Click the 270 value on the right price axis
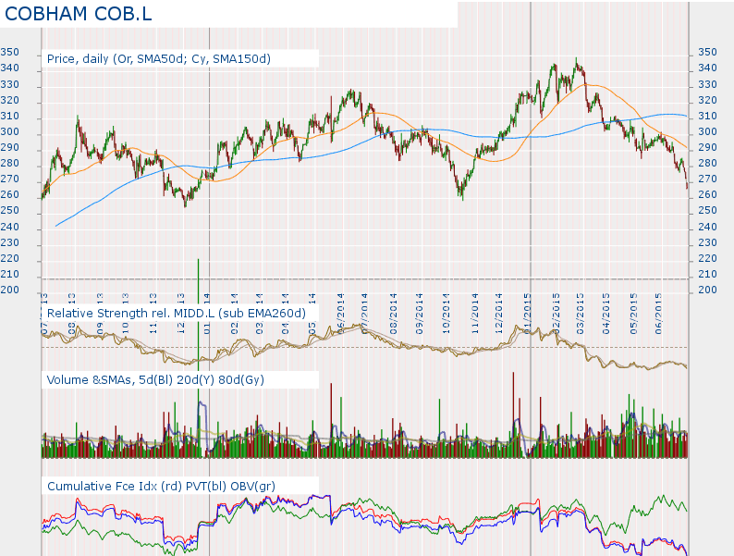734x556 pixels. click(707, 179)
